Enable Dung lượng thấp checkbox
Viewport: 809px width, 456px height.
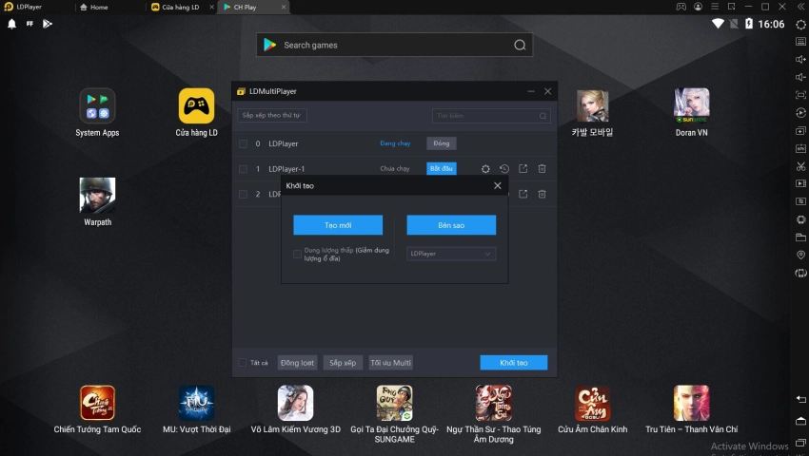(297, 254)
